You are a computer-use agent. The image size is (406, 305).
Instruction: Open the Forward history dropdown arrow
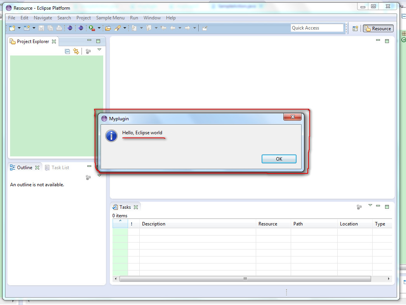[195, 28]
